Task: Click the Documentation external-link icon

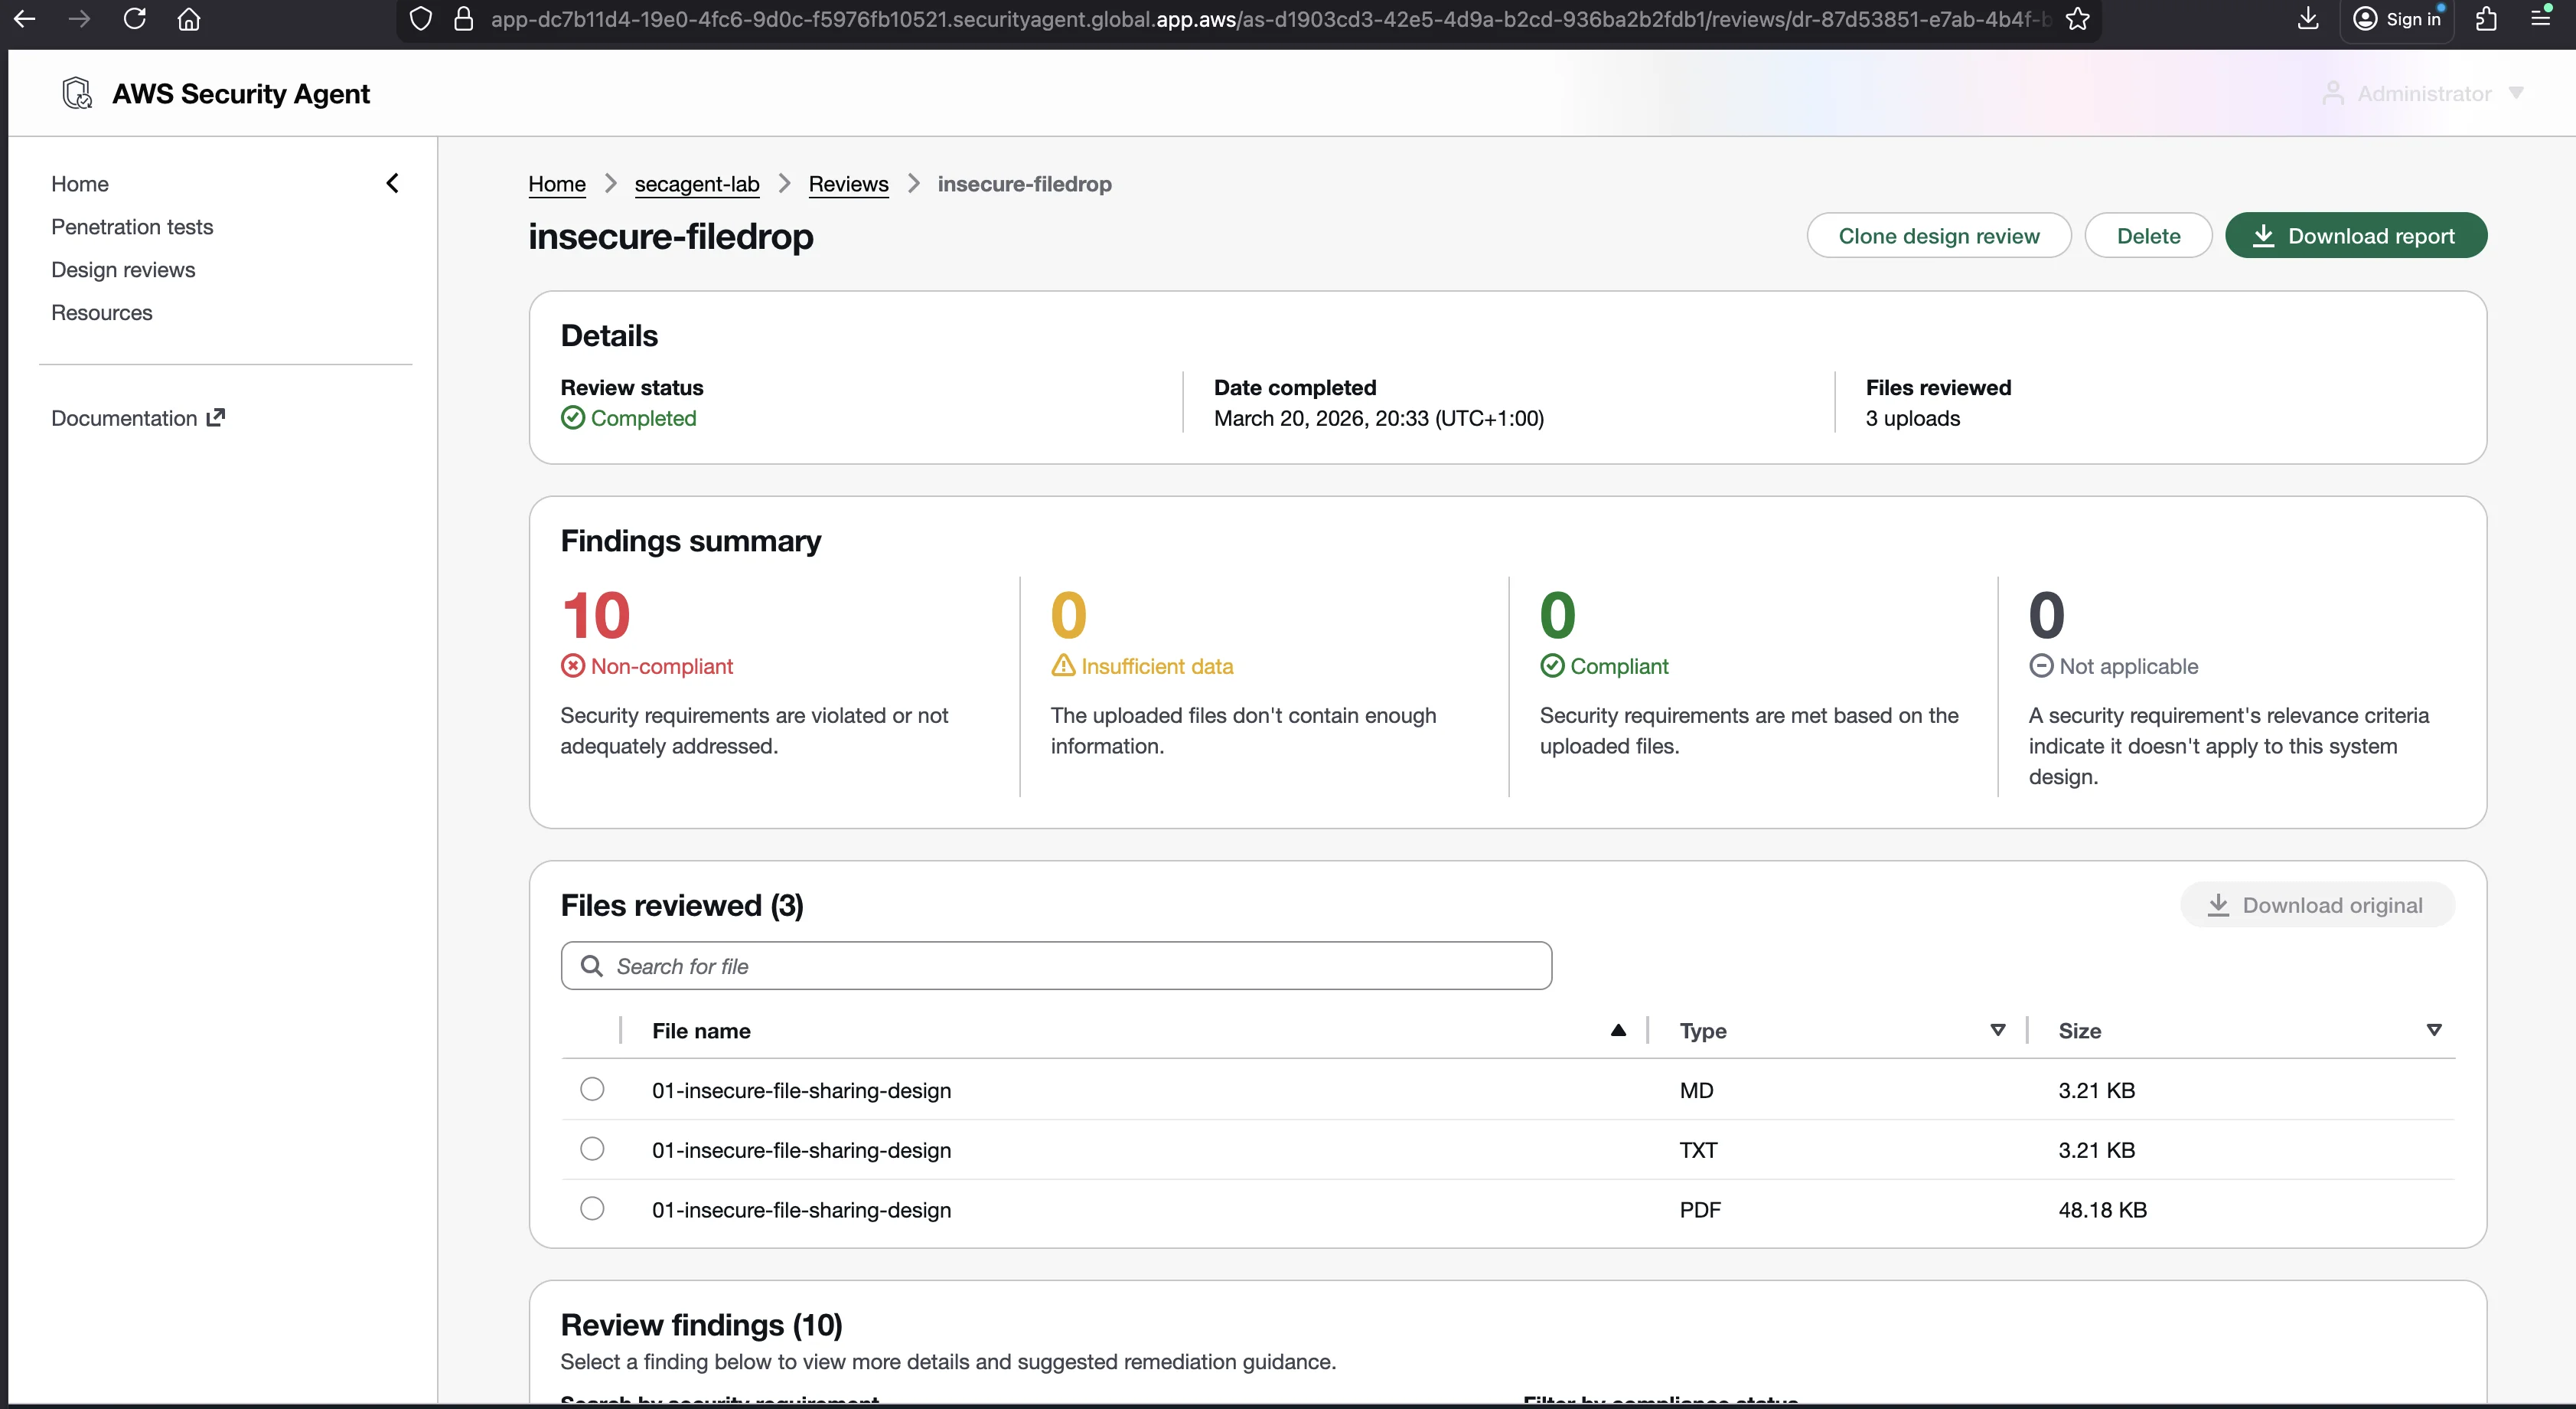Action: 215,417
